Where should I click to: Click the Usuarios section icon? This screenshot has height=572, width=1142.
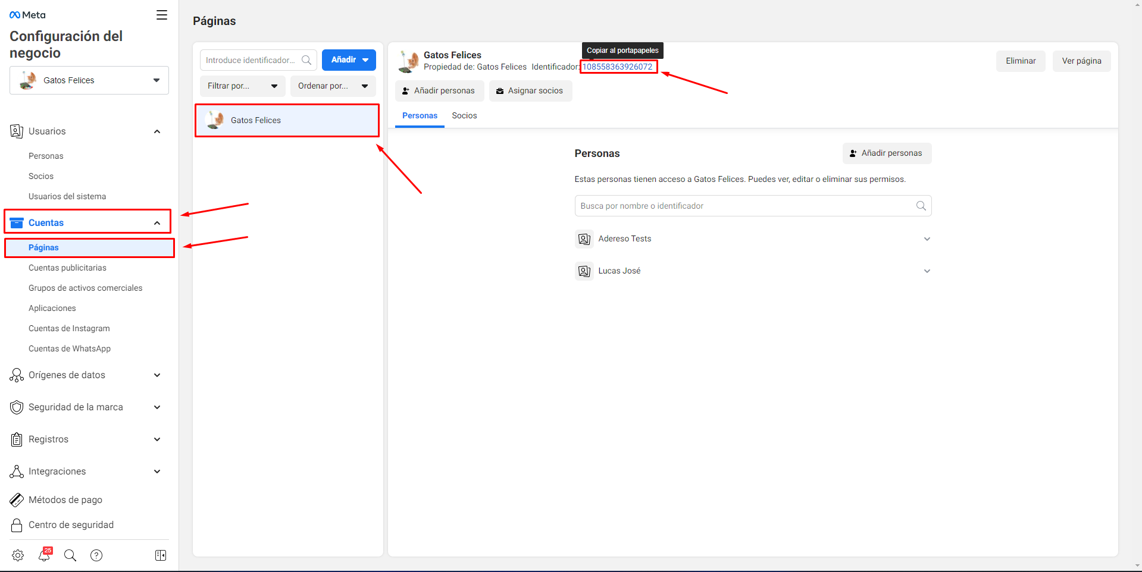tap(17, 131)
